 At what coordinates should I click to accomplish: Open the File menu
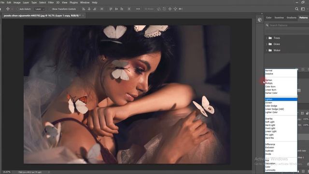pos(2,2)
